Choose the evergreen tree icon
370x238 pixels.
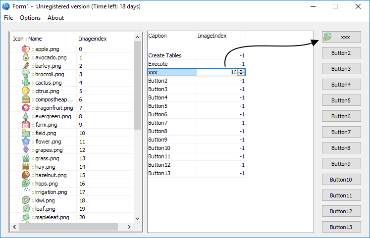(x=26, y=116)
